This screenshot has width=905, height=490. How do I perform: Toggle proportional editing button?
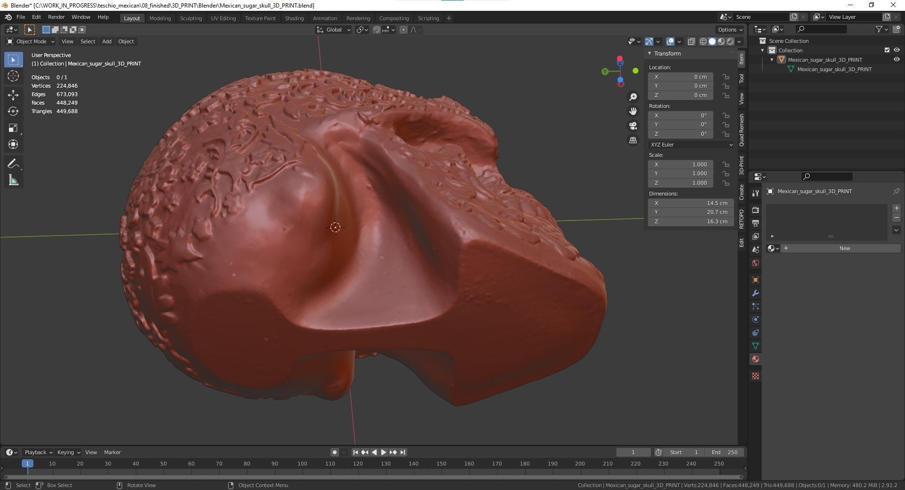click(403, 30)
